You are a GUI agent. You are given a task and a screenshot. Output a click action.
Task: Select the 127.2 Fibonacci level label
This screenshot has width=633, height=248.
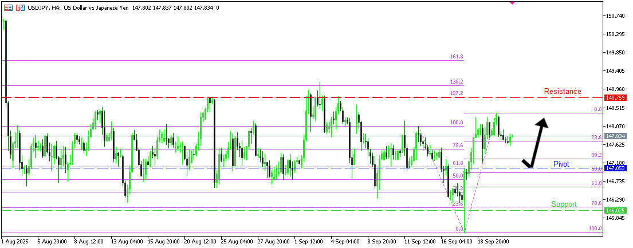457,93
